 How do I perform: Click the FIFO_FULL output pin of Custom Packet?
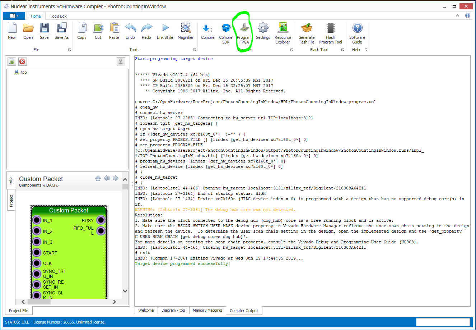(101, 231)
